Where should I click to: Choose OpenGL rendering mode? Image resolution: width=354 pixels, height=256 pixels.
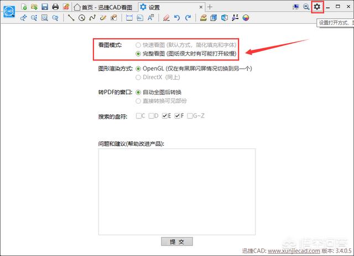point(138,69)
